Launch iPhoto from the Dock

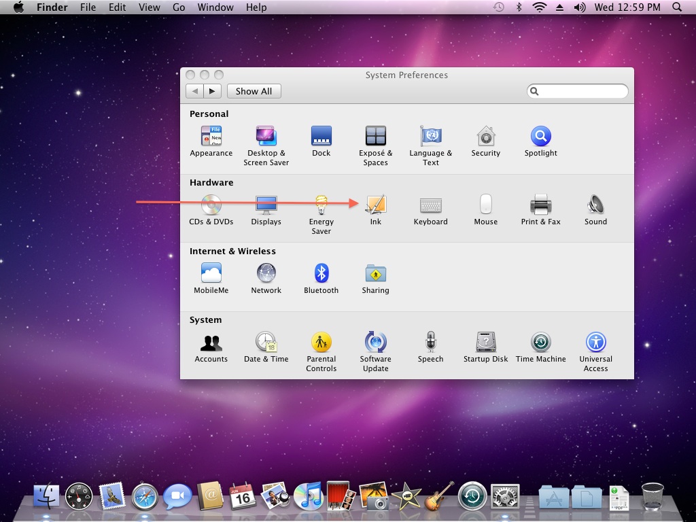click(374, 495)
